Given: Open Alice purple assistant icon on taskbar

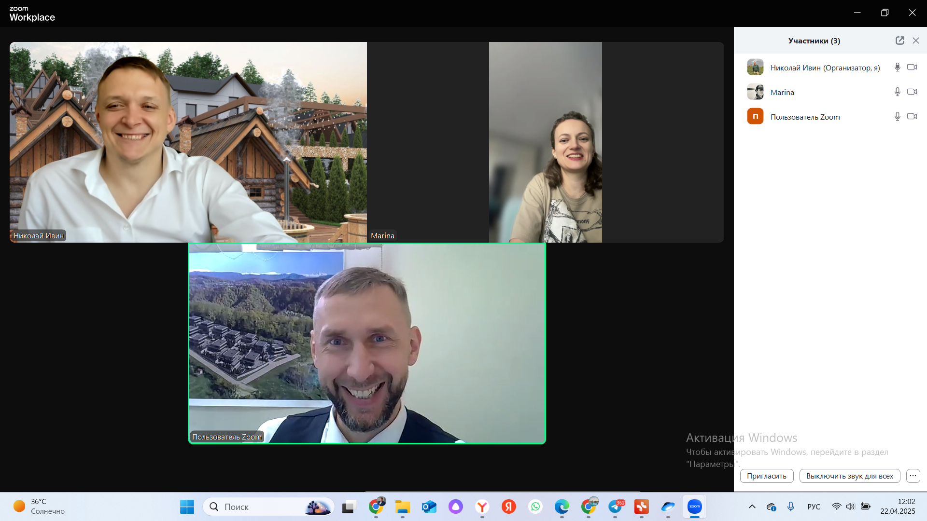Looking at the screenshot, I should click(x=455, y=507).
